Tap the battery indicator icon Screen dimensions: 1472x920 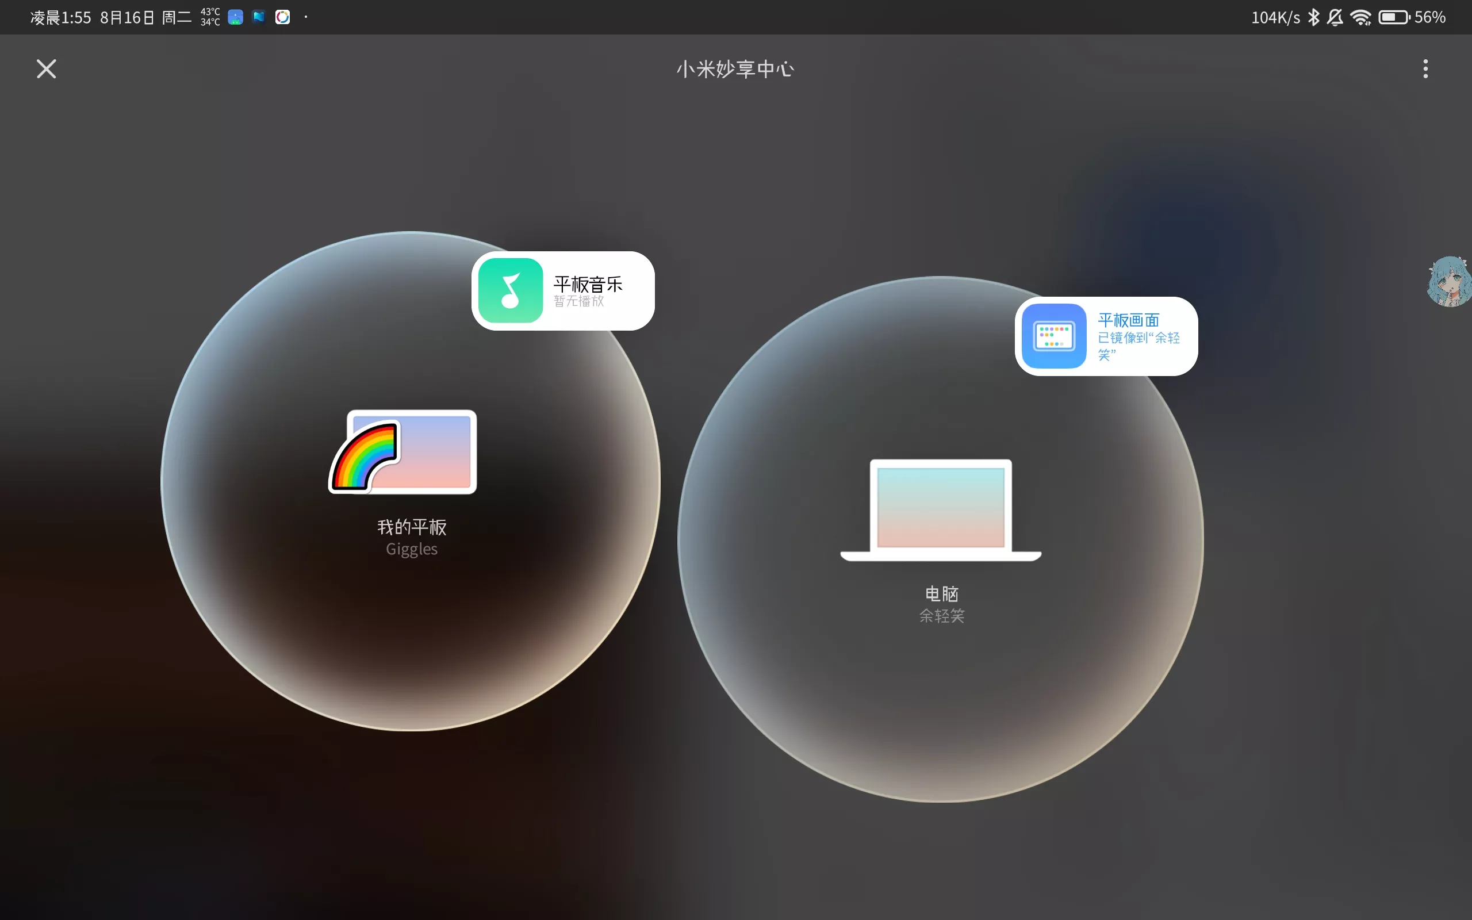pyautogui.click(x=1394, y=17)
